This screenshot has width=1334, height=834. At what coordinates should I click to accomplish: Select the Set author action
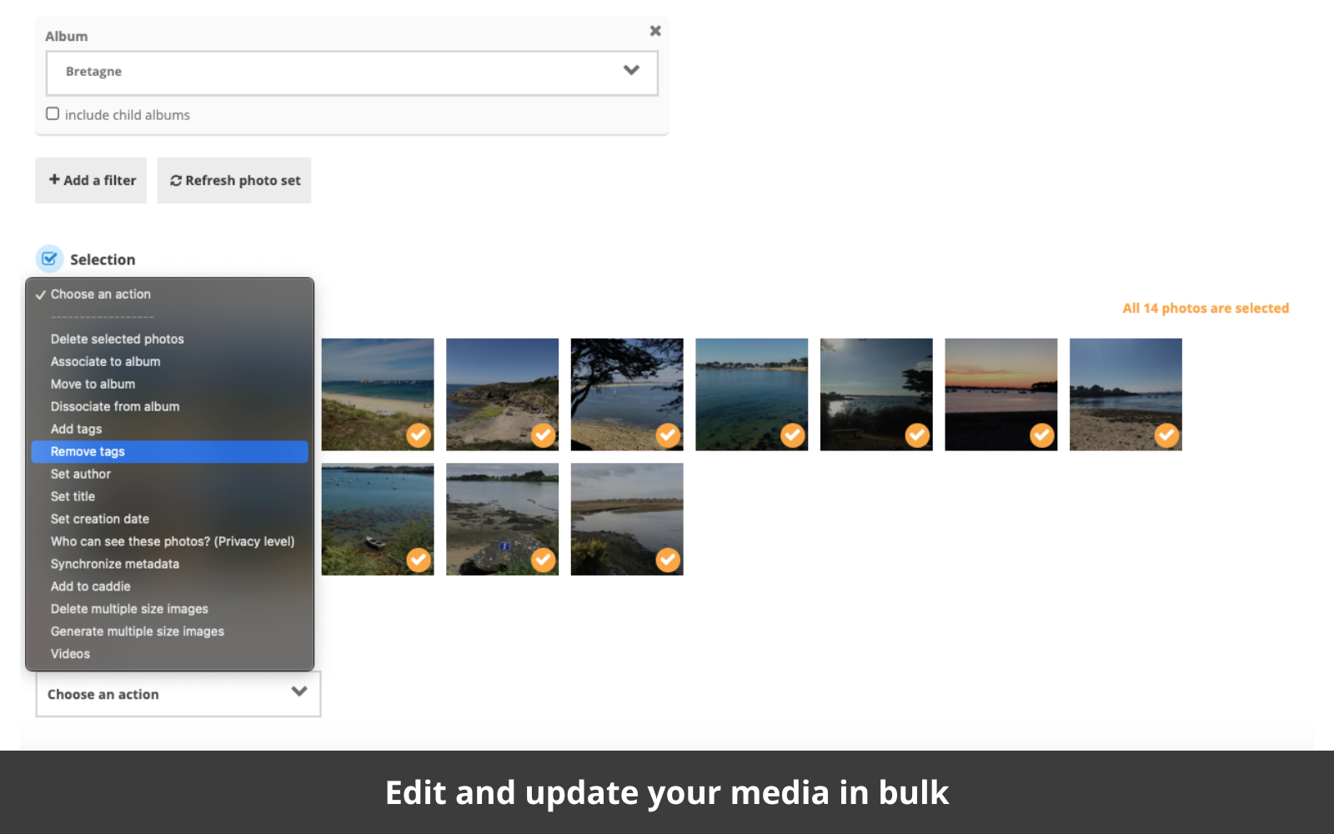(x=170, y=475)
